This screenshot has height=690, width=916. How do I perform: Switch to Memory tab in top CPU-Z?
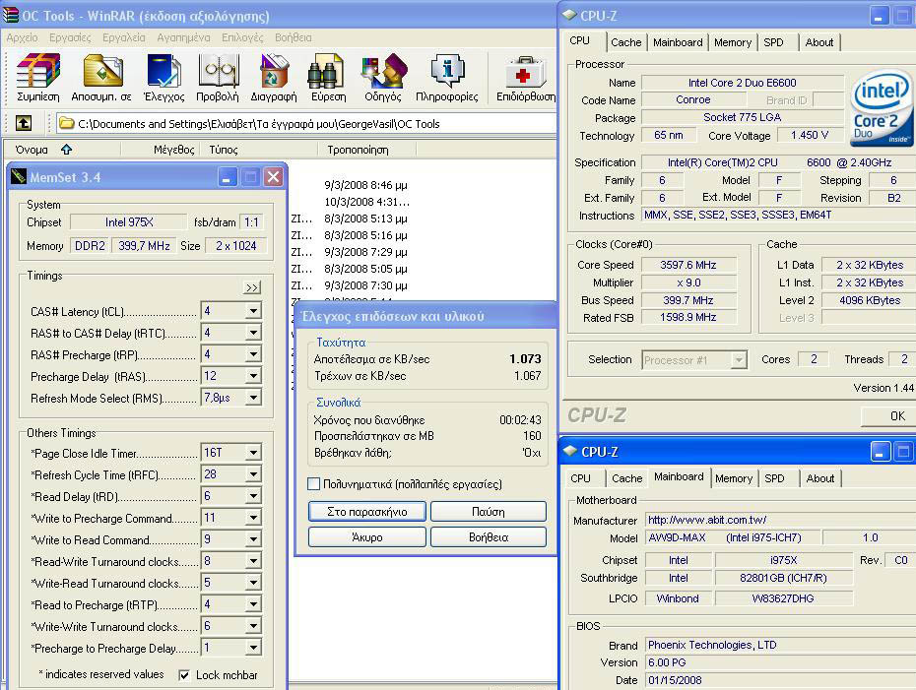click(733, 42)
